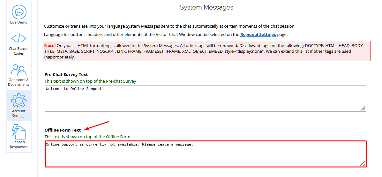This screenshot has width=382, height=177.
Task: Click the "Canned Responses" text label
Action: pos(19,145)
